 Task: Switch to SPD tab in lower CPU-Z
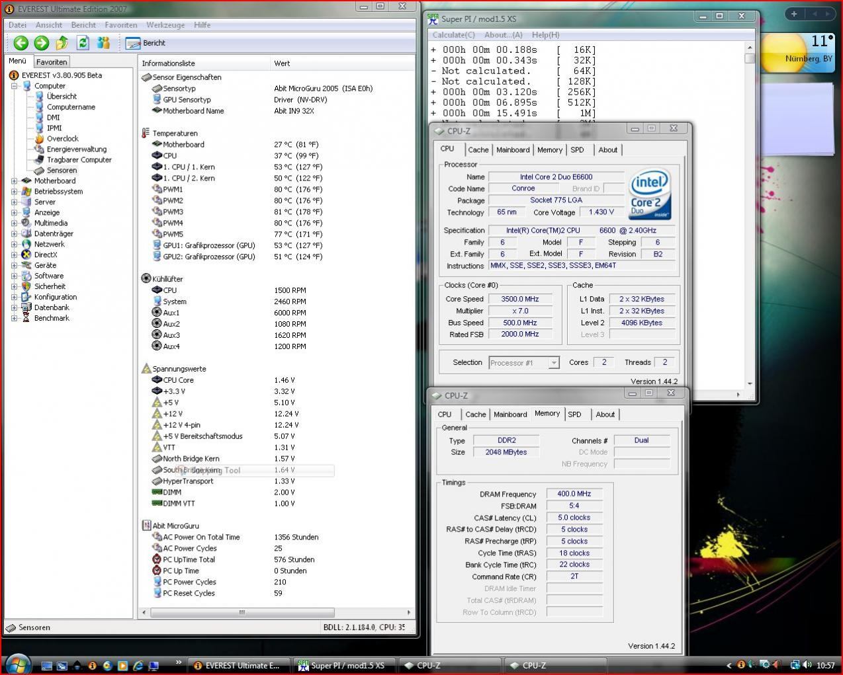tap(575, 415)
